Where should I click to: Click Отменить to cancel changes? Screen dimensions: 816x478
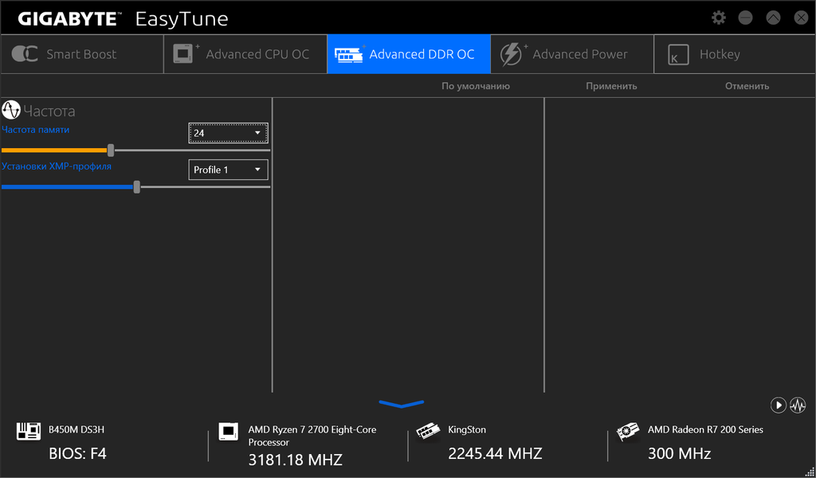click(x=747, y=86)
